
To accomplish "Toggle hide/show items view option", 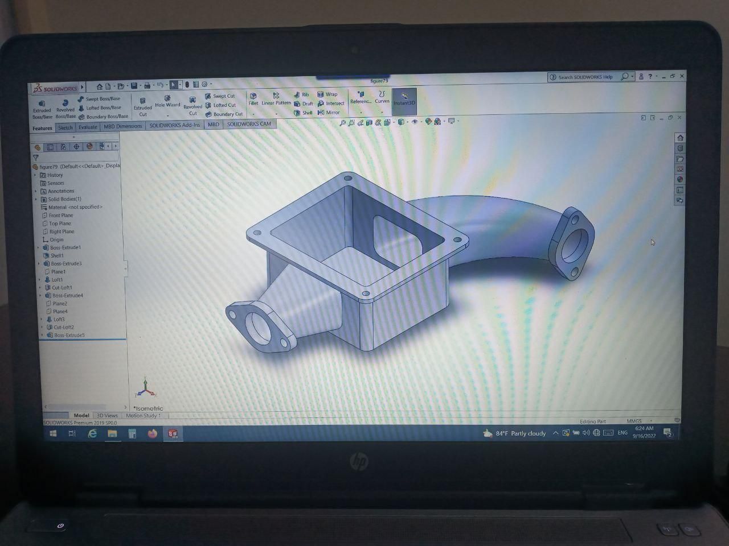I will [x=415, y=121].
